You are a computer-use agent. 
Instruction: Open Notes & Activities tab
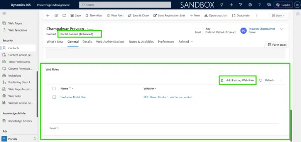tap(141, 41)
